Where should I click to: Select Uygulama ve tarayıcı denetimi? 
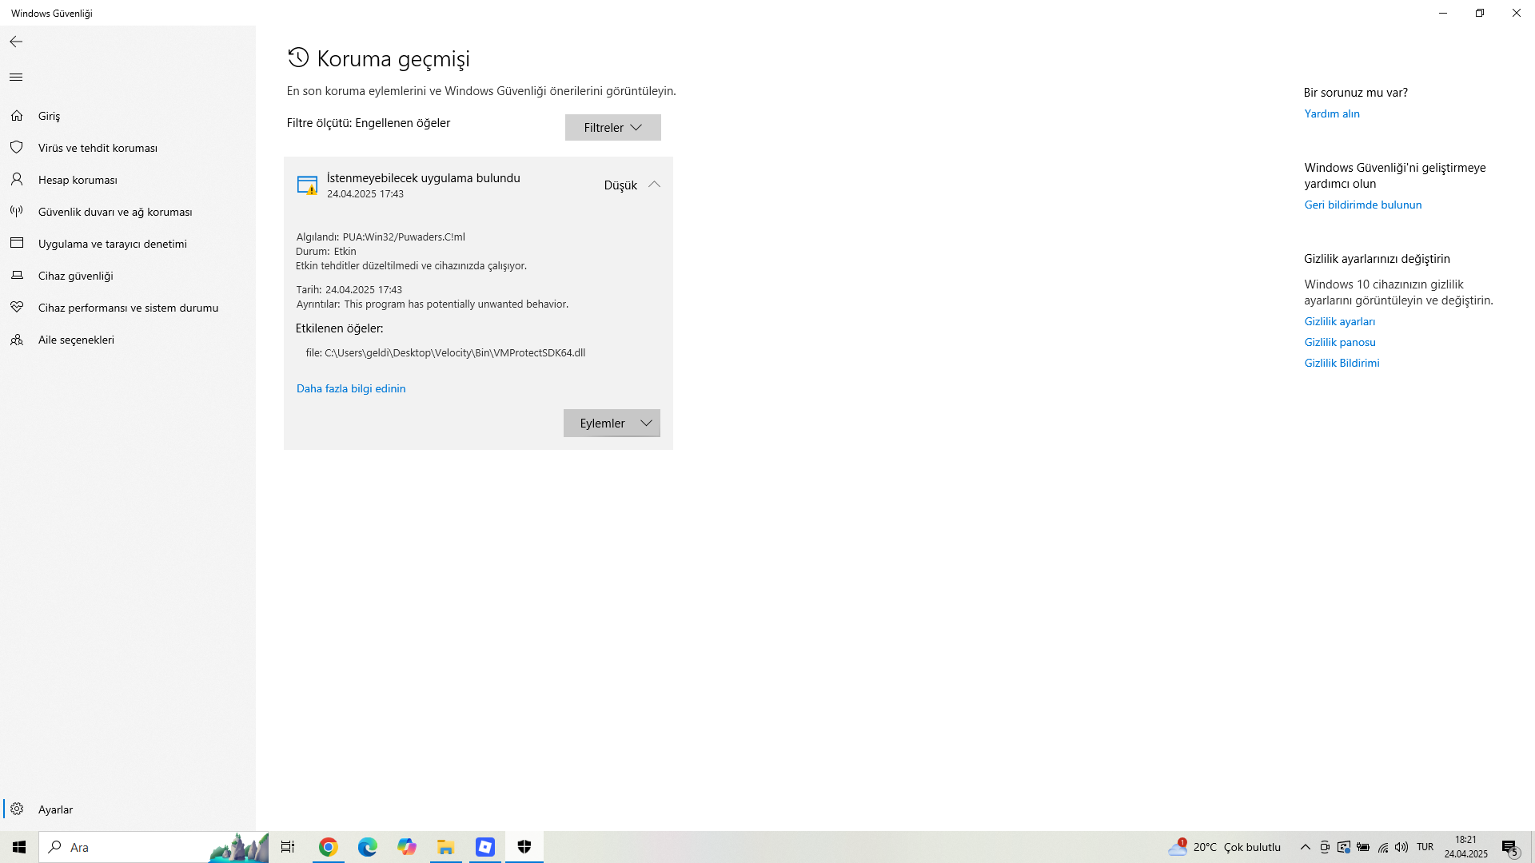(x=112, y=244)
